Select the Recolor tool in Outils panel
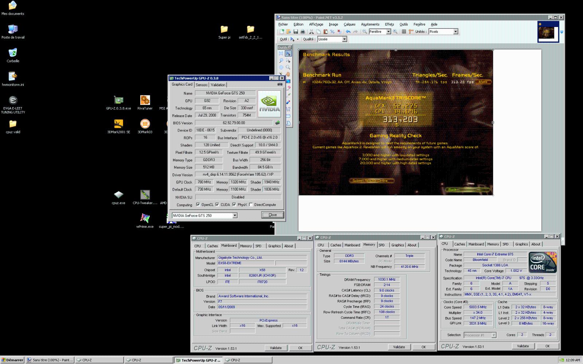Image resolution: width=583 pixels, height=364 pixels. (x=288, y=102)
